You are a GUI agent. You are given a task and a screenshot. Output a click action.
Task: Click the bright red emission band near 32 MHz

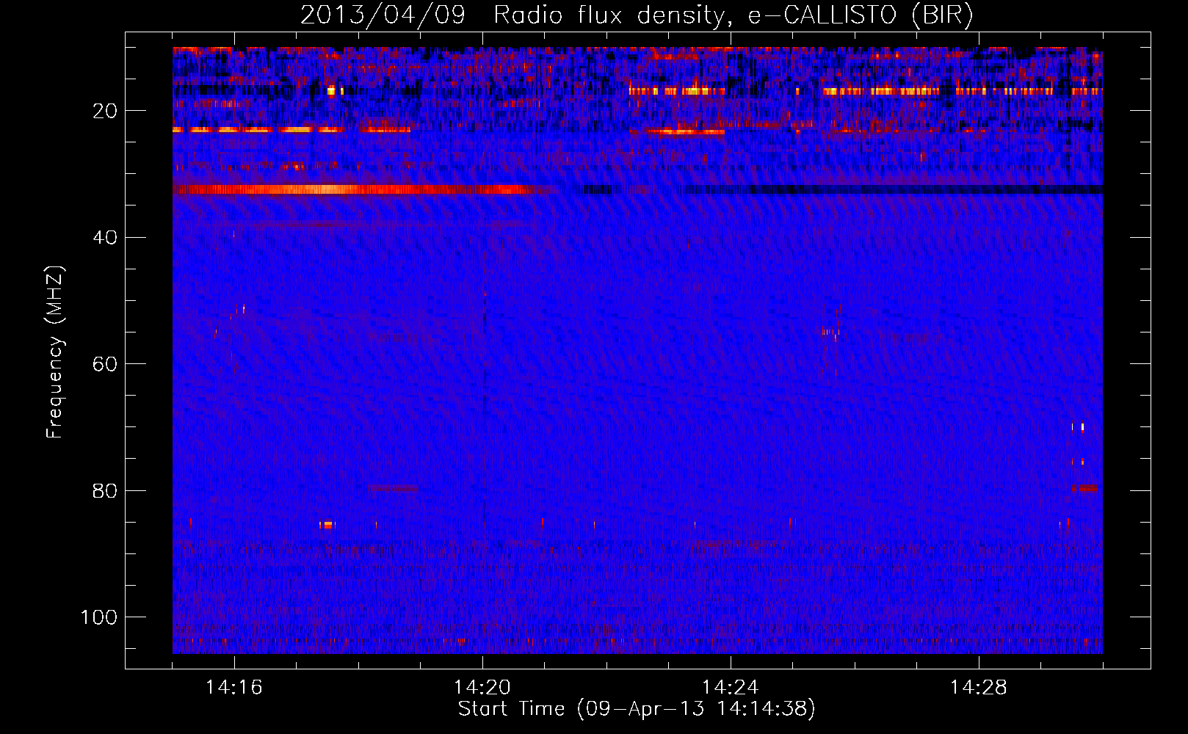click(x=360, y=189)
